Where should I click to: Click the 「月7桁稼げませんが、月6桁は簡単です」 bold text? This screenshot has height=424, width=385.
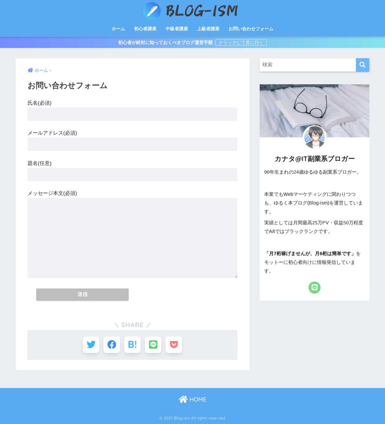coord(310,254)
